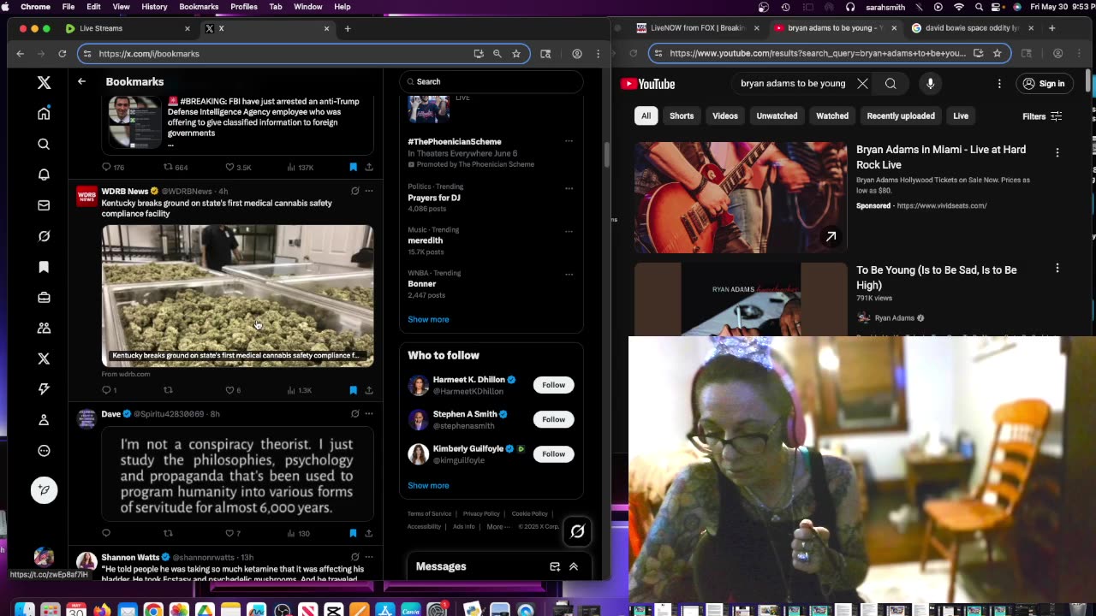
Task: Open options for the Bonner trend
Action: tap(569, 275)
